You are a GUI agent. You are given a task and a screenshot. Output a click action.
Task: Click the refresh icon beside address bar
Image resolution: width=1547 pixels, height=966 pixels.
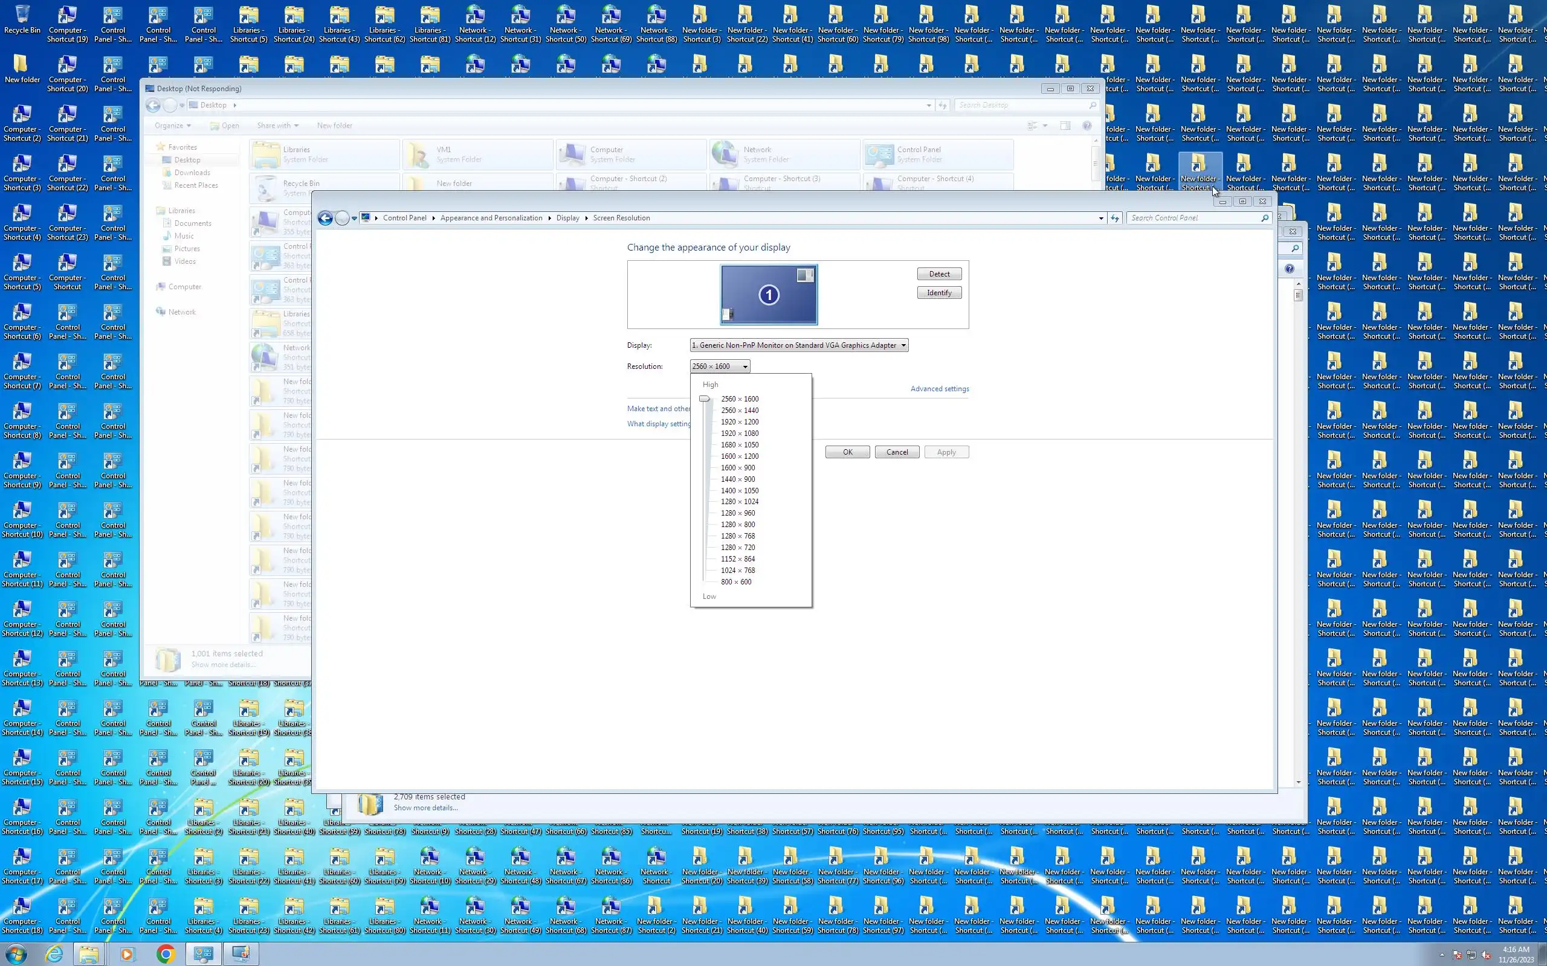(x=1115, y=218)
